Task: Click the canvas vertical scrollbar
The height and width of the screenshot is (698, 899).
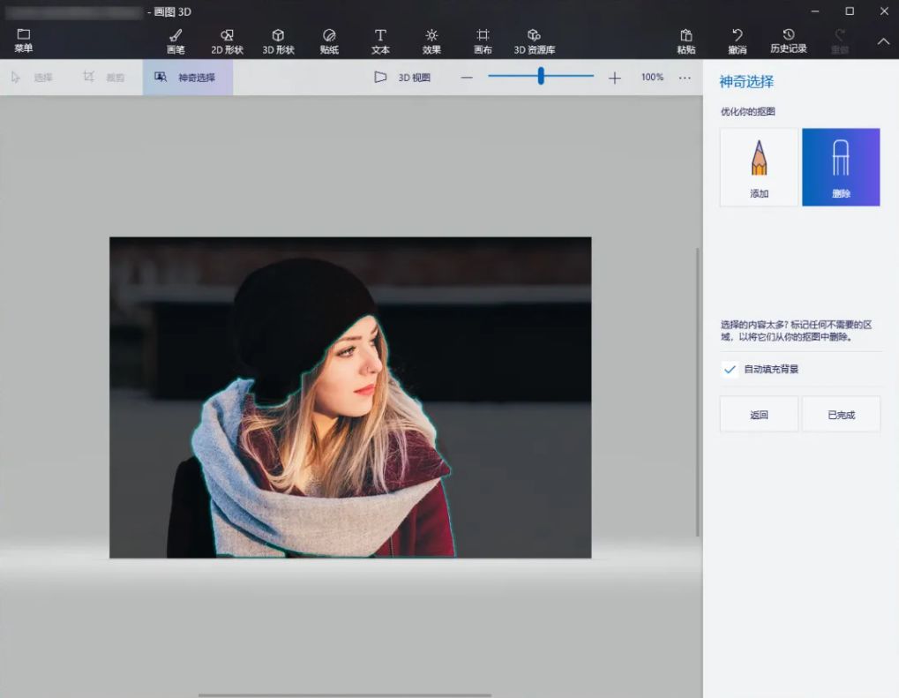Action: [x=698, y=393]
